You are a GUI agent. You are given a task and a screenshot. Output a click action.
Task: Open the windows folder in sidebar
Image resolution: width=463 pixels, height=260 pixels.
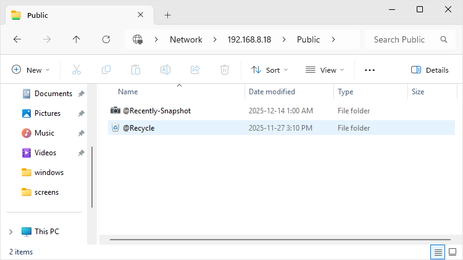[x=49, y=173]
